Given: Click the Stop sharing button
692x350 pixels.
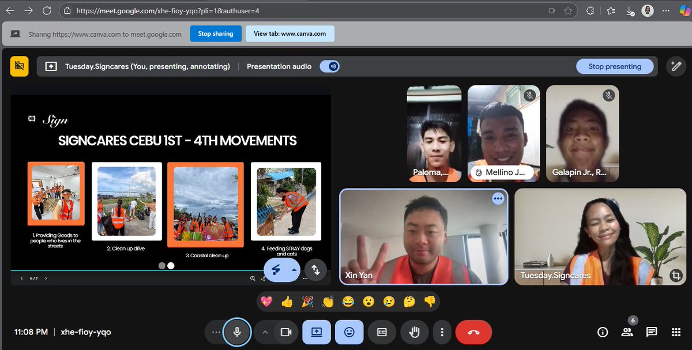Looking at the screenshot, I should [x=215, y=33].
